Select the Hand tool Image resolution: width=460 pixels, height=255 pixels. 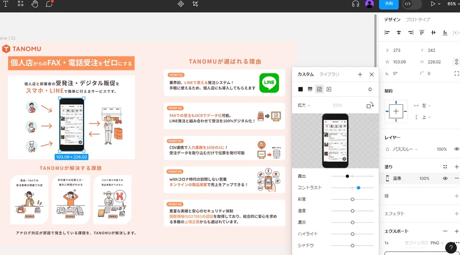pos(35,4)
